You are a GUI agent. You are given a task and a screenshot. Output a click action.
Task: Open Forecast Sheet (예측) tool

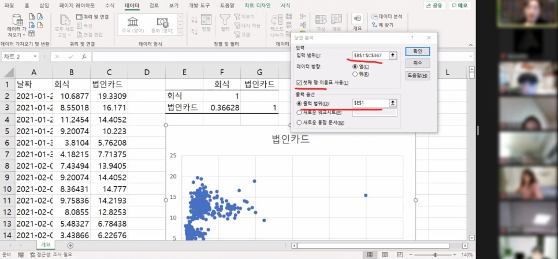point(336,23)
